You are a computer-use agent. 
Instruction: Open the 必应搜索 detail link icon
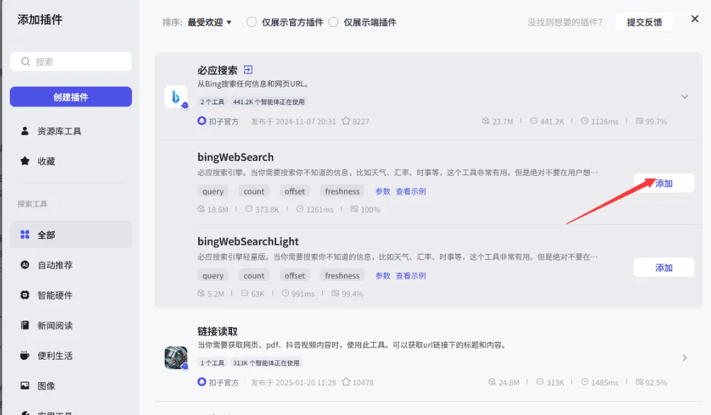tap(248, 70)
